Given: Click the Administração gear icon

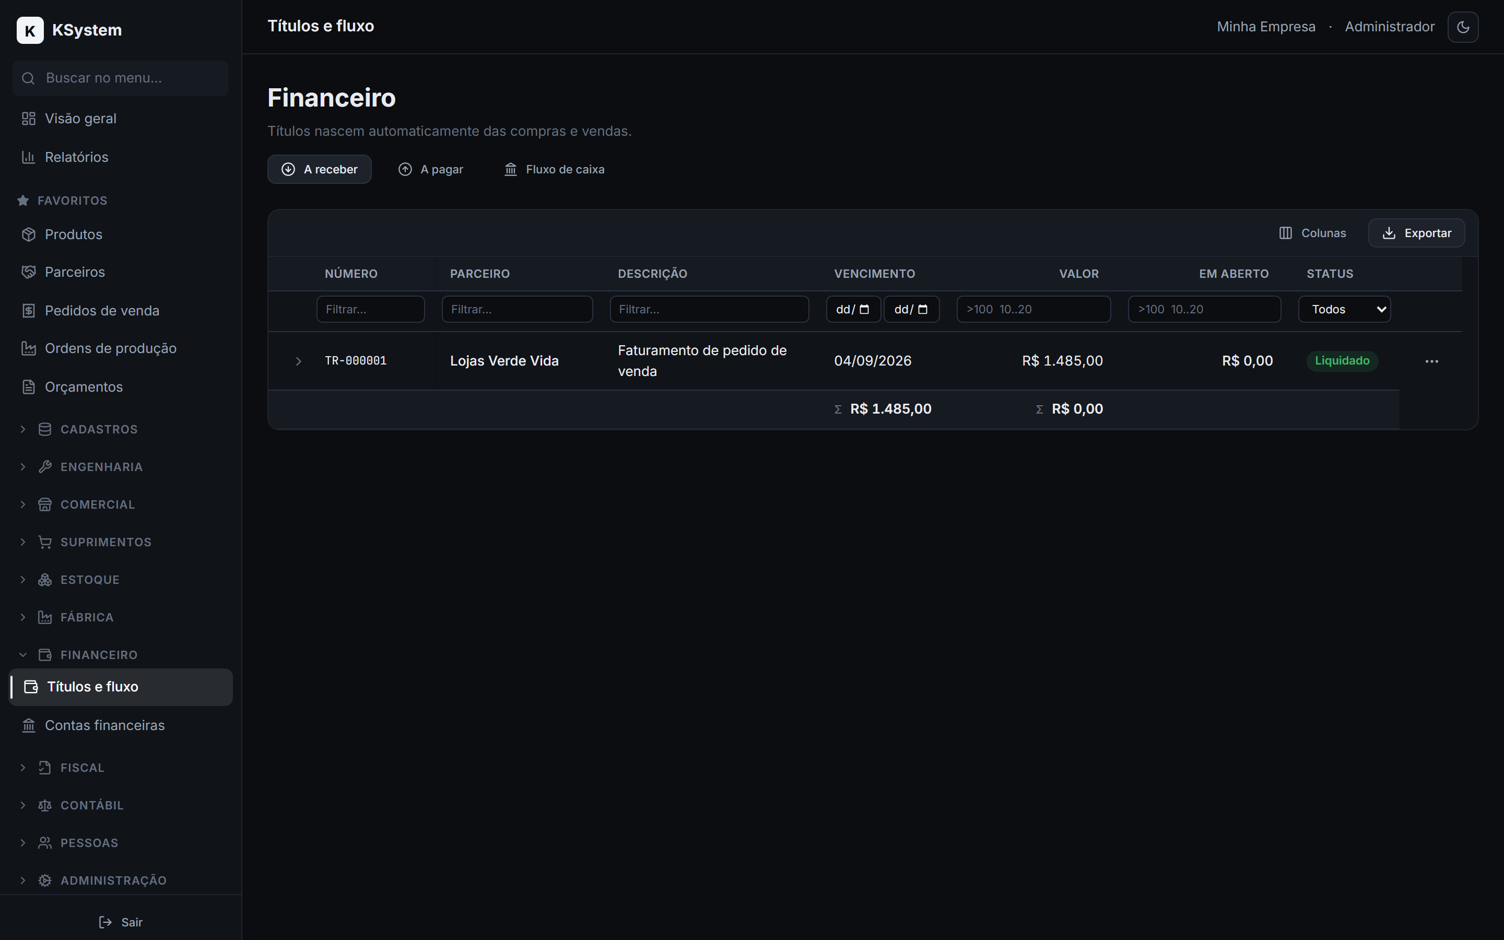Looking at the screenshot, I should (x=45, y=881).
